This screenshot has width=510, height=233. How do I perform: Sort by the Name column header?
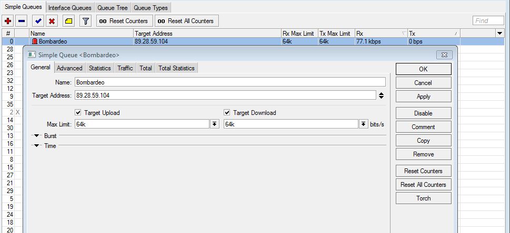[x=81, y=34]
